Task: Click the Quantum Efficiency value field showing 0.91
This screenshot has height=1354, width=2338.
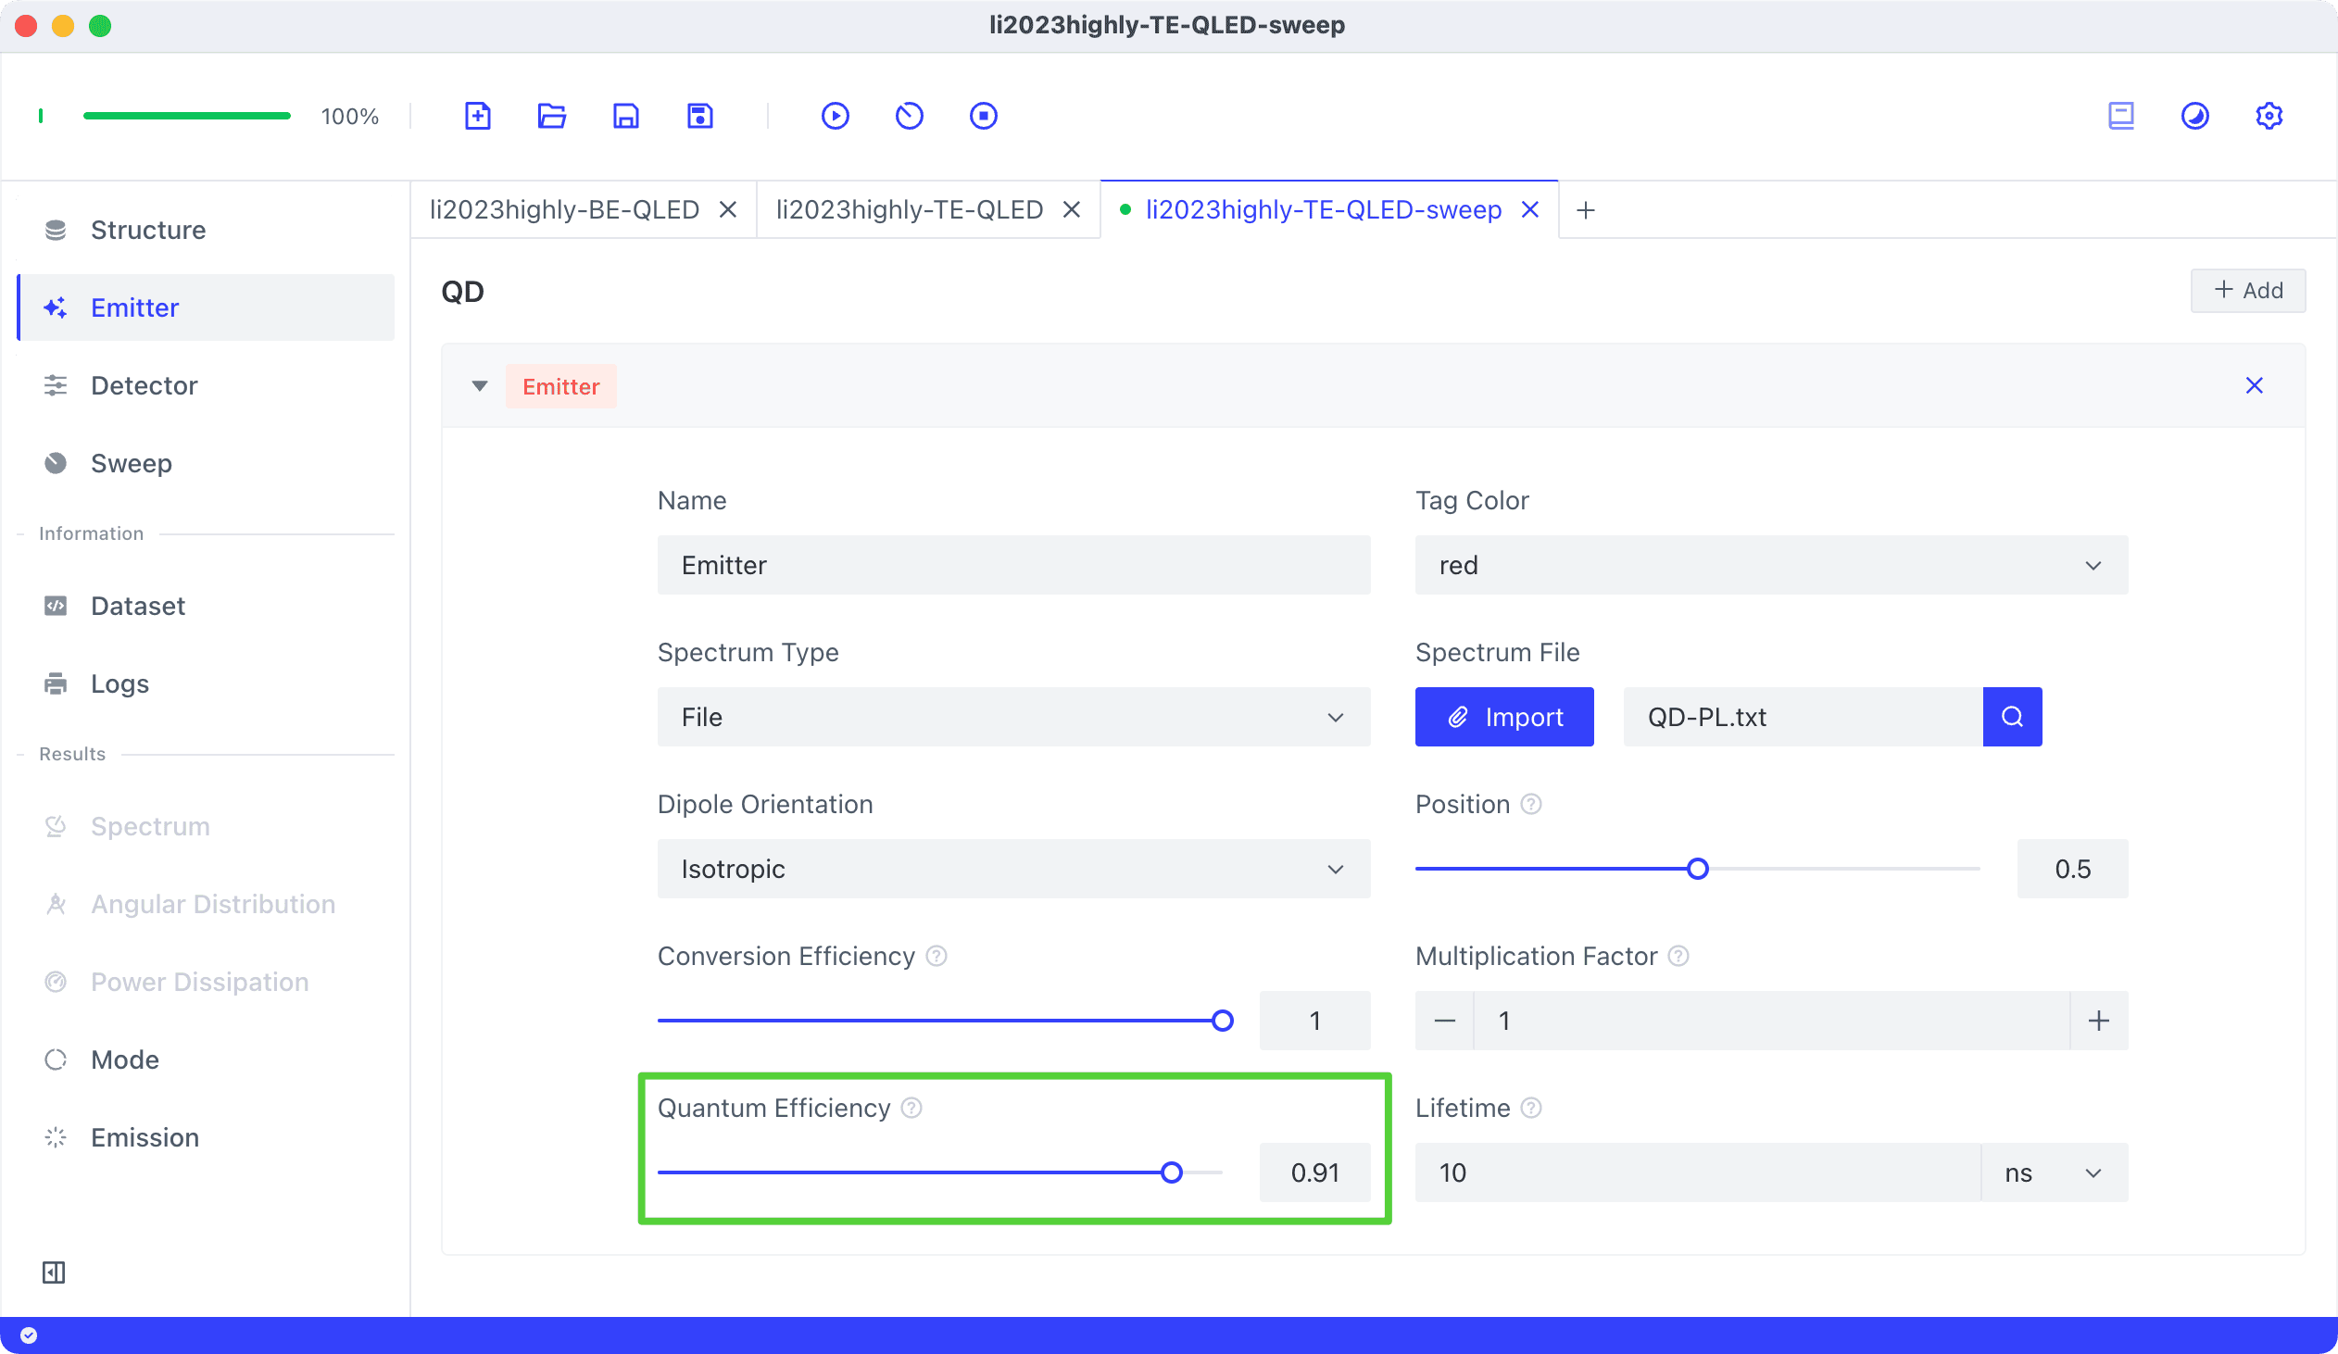Action: coord(1314,1173)
